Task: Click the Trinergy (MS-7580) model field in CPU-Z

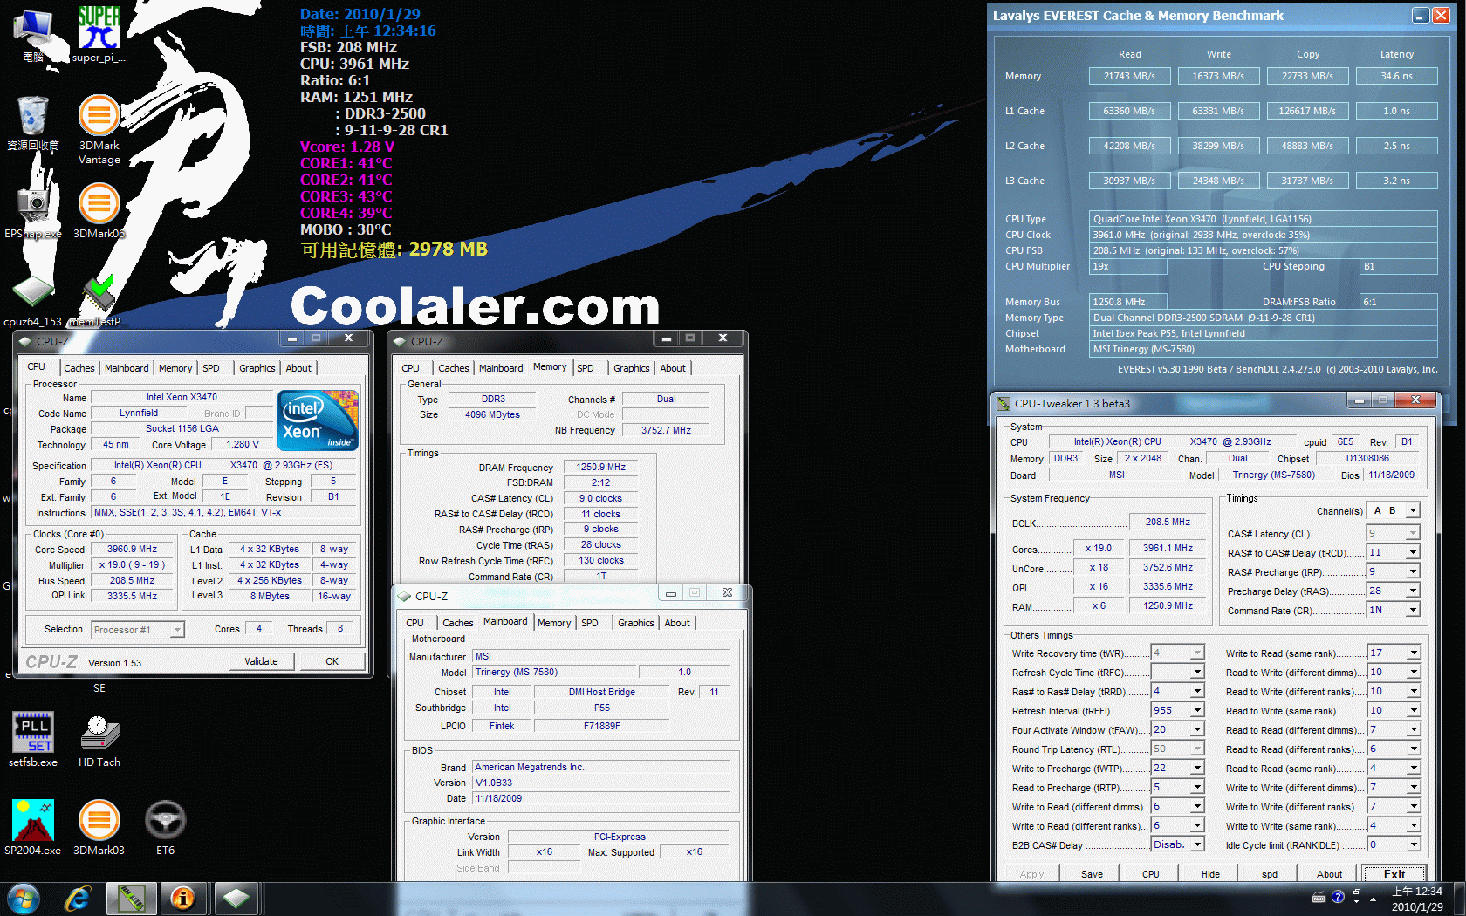Action: click(555, 672)
